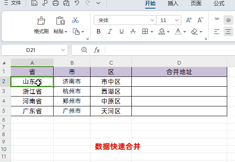
Task: Click the red text 数据快速合并
Action: (x=117, y=146)
